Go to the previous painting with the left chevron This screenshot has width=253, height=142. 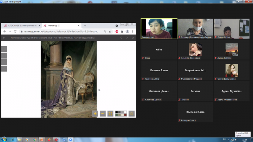121,38
